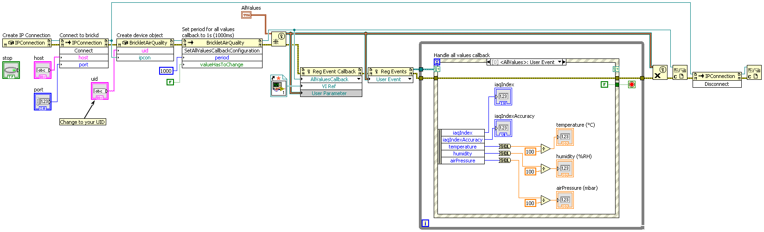Toggle the False constant inside the while loop
This screenshot has height=232, width=764.
(x=604, y=84)
